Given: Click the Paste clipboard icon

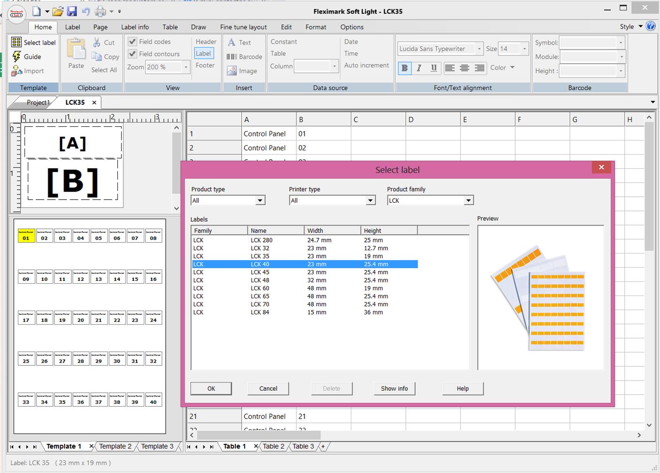Looking at the screenshot, I should click(x=76, y=49).
